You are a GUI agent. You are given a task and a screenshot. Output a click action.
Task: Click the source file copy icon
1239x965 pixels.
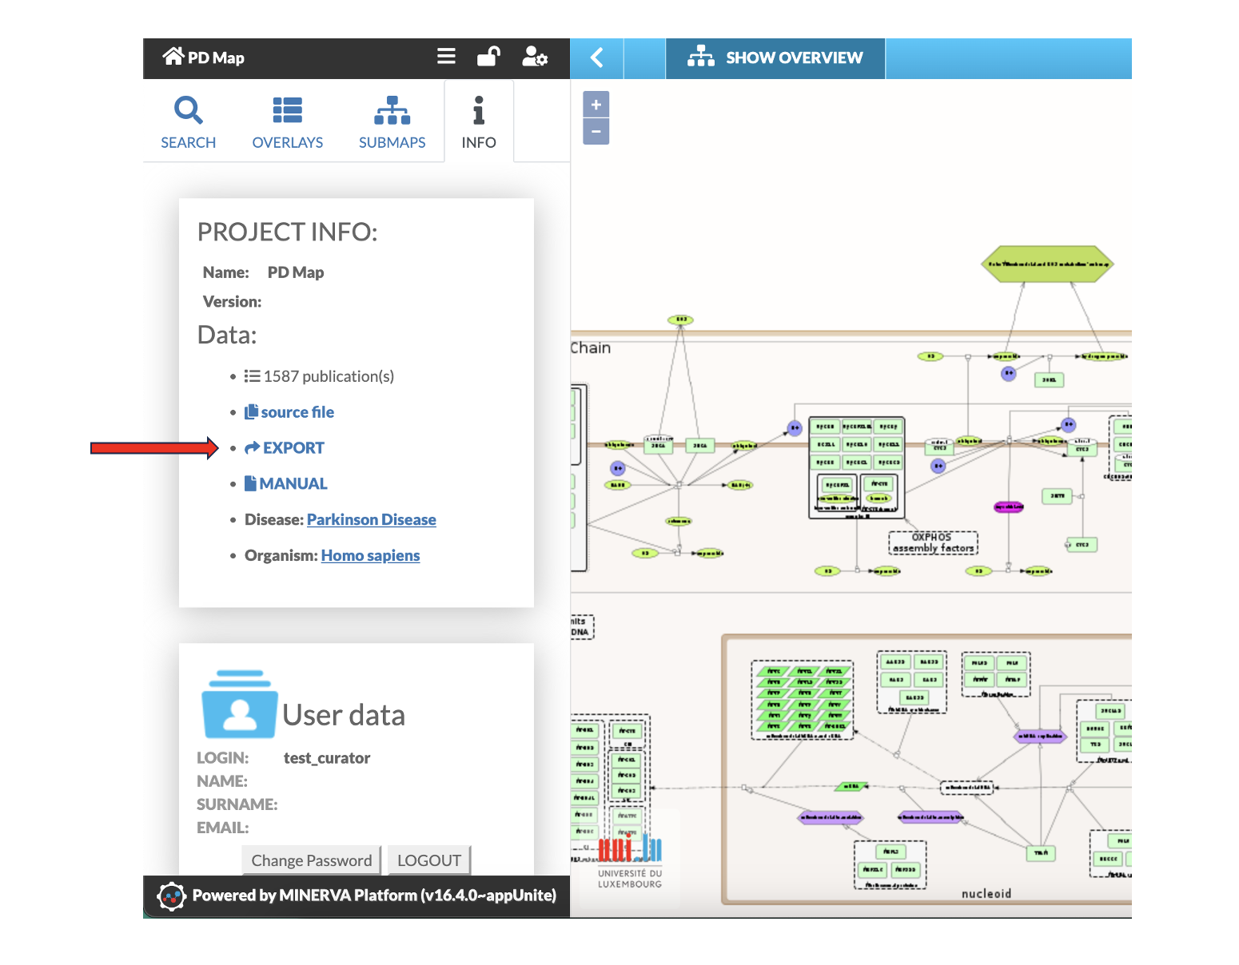point(251,412)
